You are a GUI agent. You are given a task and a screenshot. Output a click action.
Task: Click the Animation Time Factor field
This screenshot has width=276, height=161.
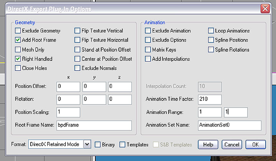point(210,99)
